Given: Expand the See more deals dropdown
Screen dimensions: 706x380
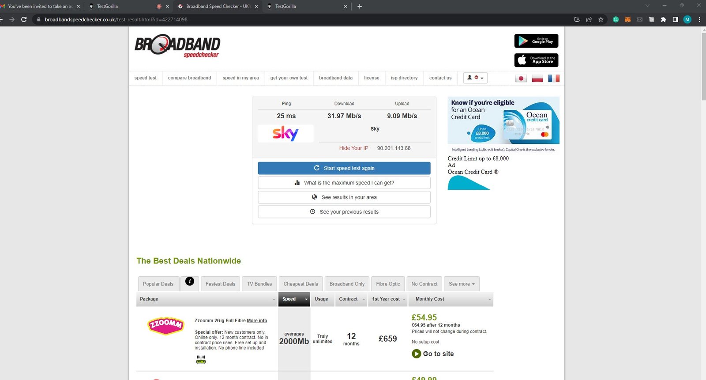Looking at the screenshot, I should [x=462, y=284].
